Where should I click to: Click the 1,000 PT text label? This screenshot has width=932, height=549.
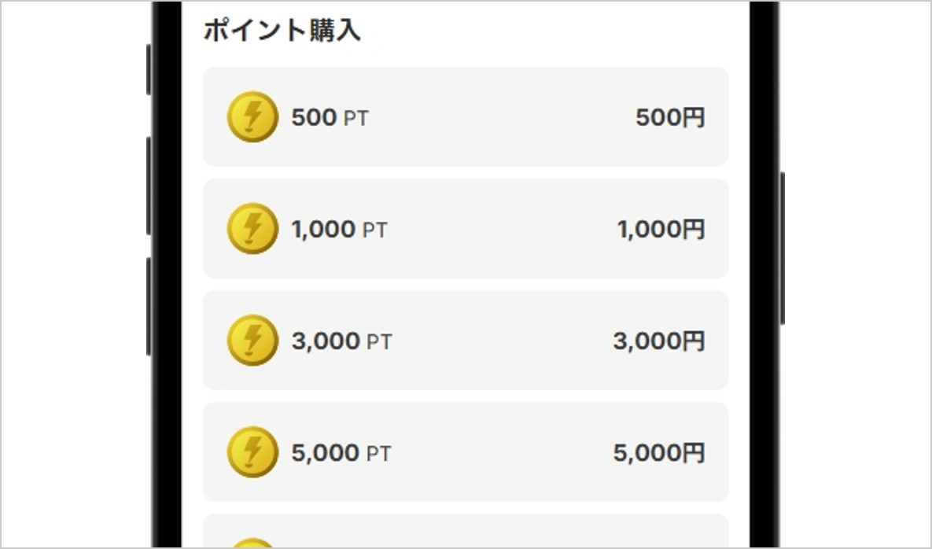pos(339,230)
